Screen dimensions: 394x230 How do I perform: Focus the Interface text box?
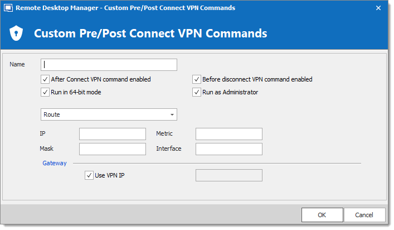pyautogui.click(x=229, y=149)
